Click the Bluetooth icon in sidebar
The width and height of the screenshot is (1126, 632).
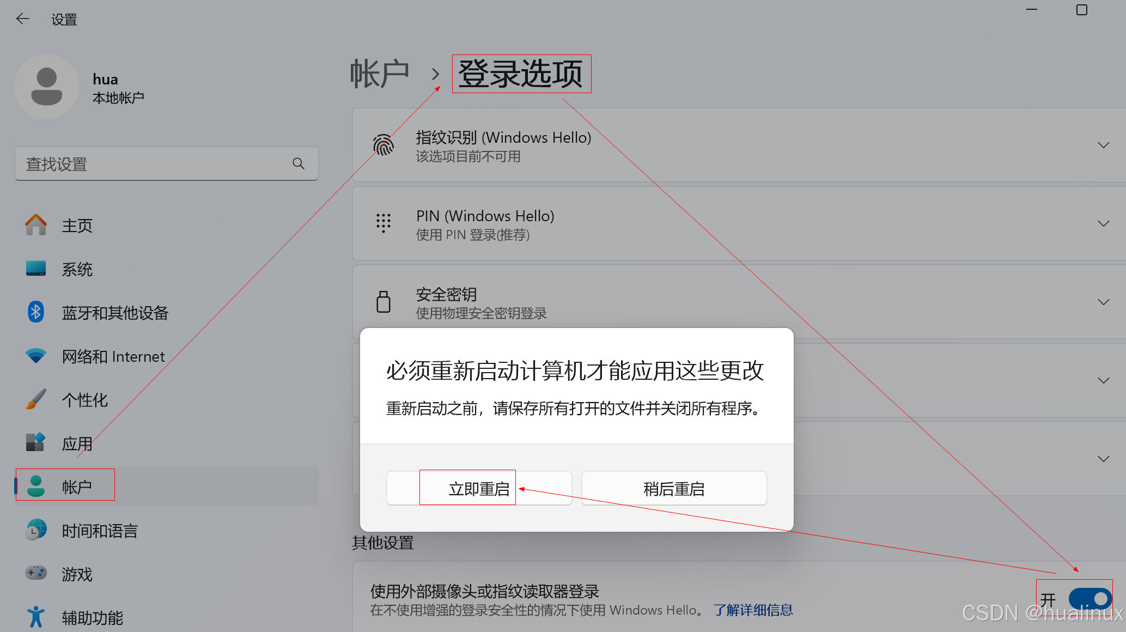click(x=36, y=312)
